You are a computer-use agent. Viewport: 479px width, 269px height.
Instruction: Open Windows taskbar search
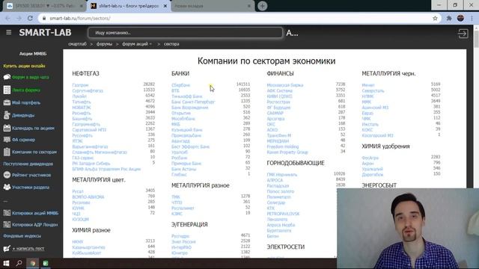coord(19,263)
